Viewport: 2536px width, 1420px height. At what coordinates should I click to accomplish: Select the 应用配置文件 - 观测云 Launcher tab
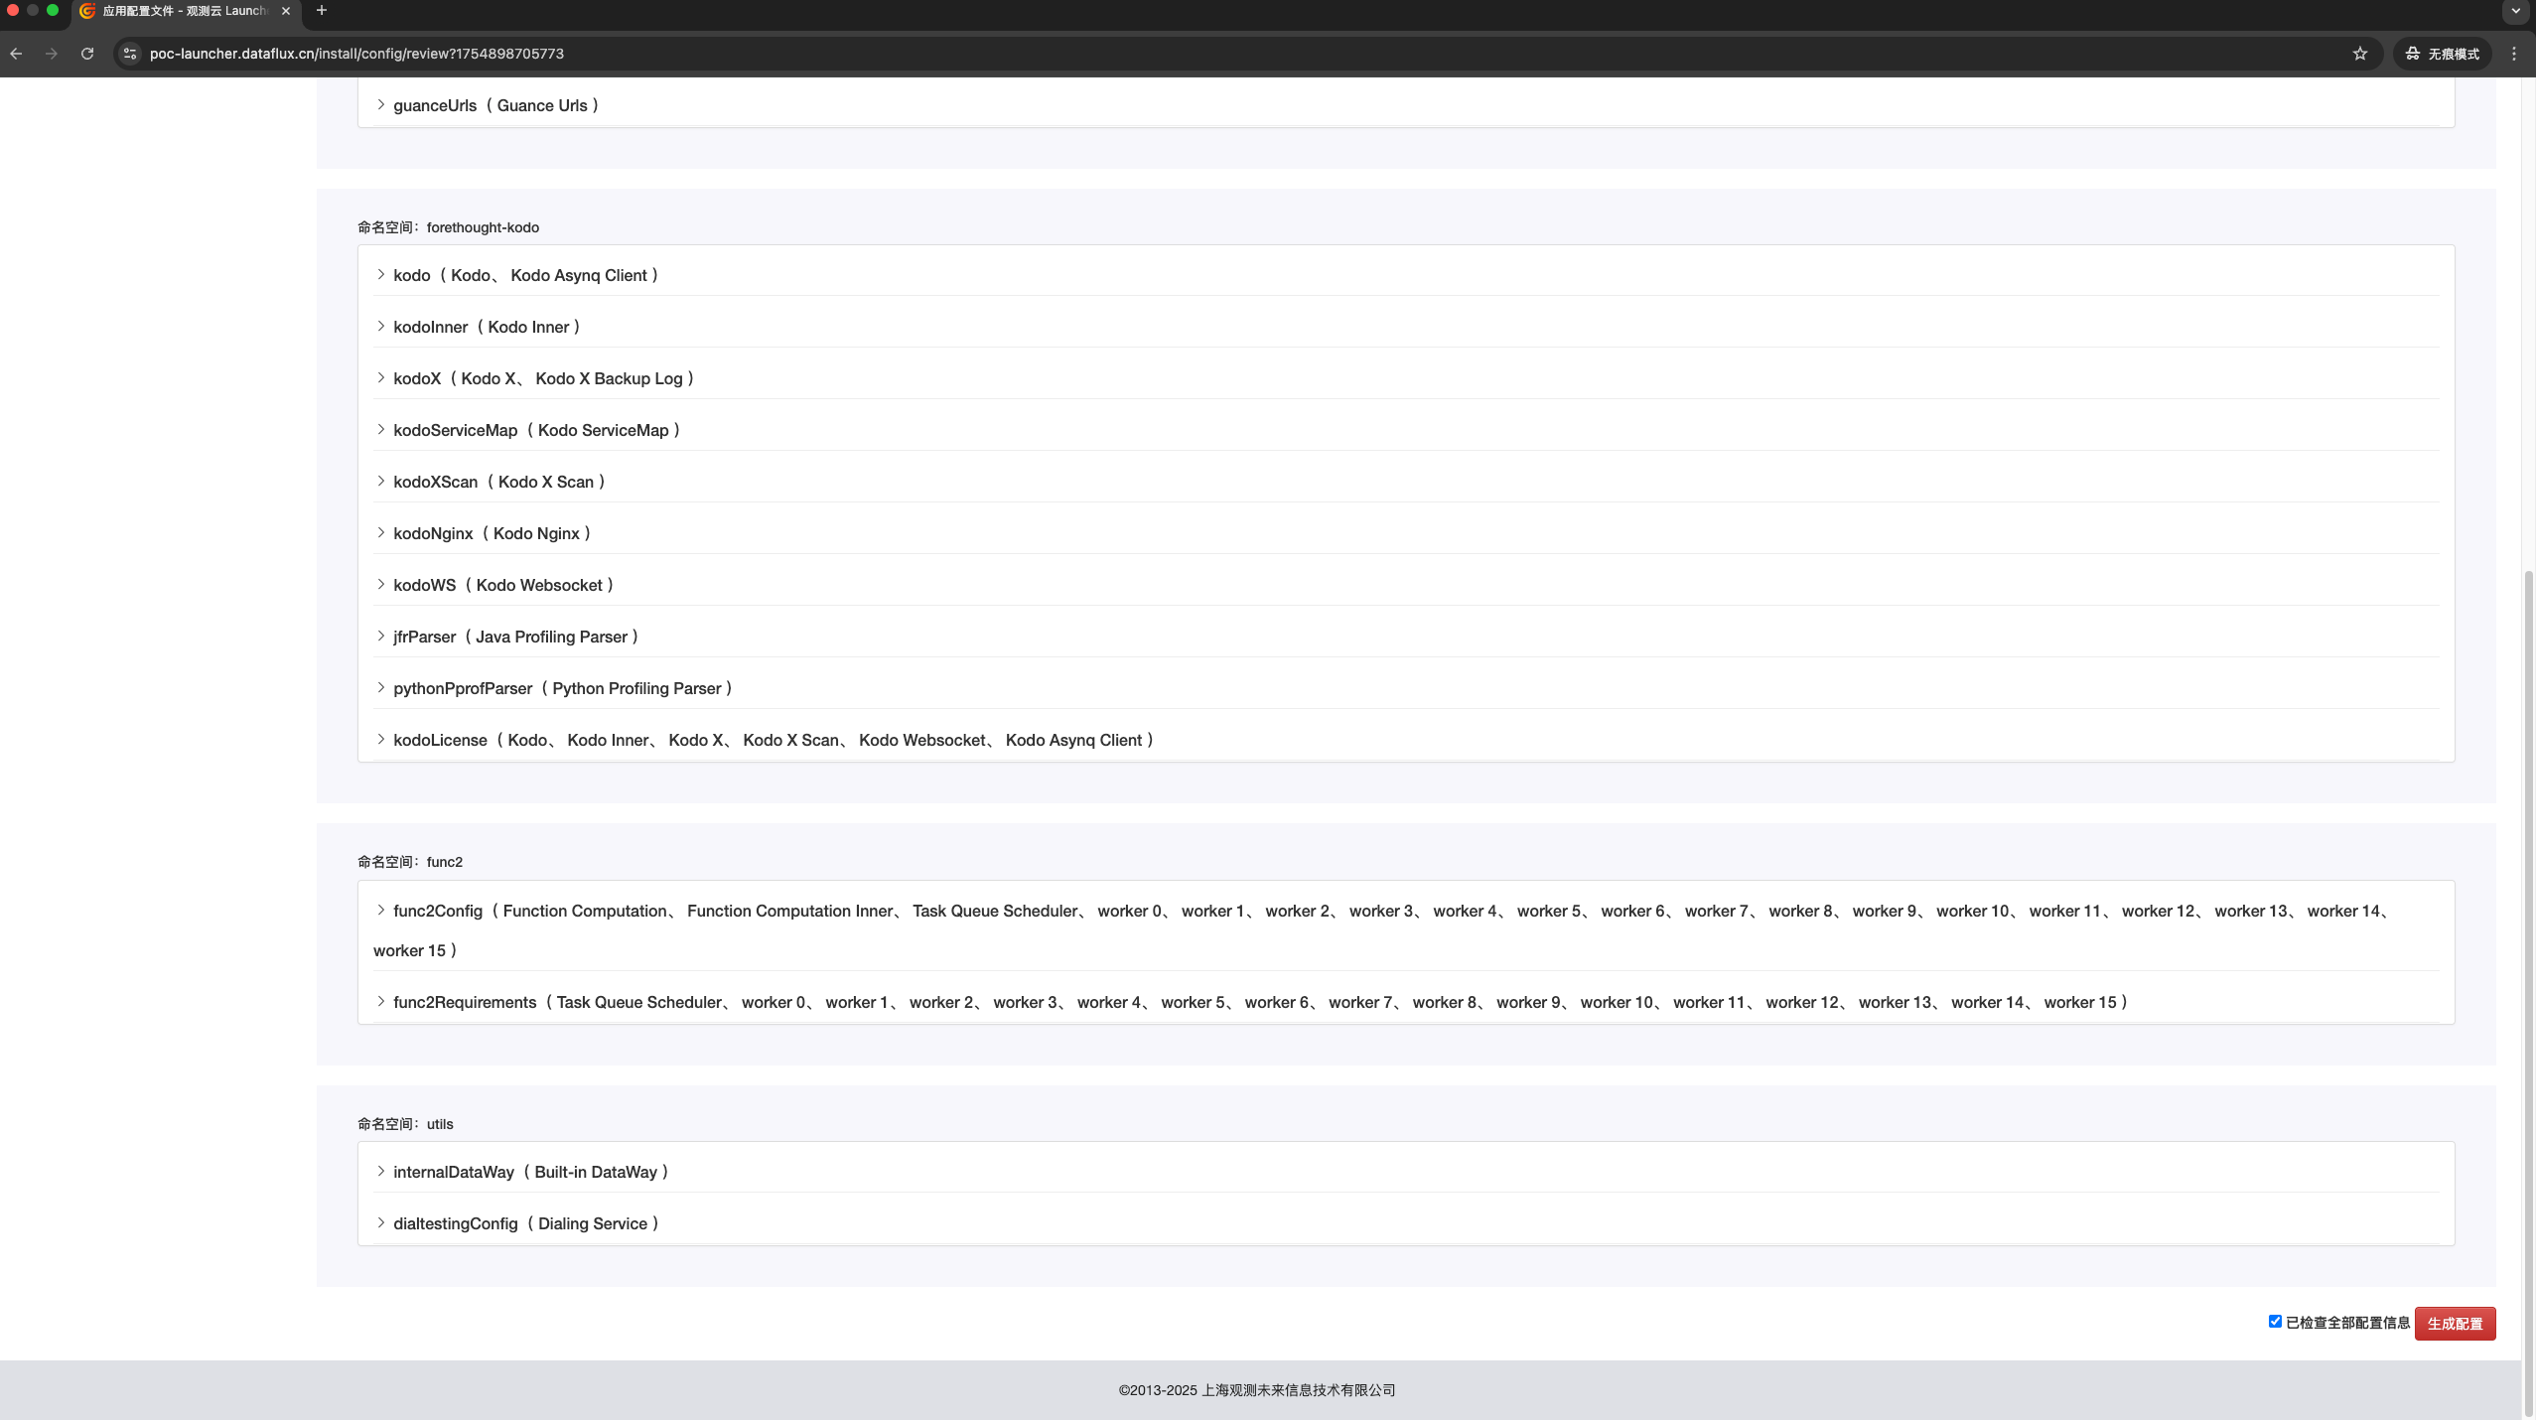click(185, 11)
